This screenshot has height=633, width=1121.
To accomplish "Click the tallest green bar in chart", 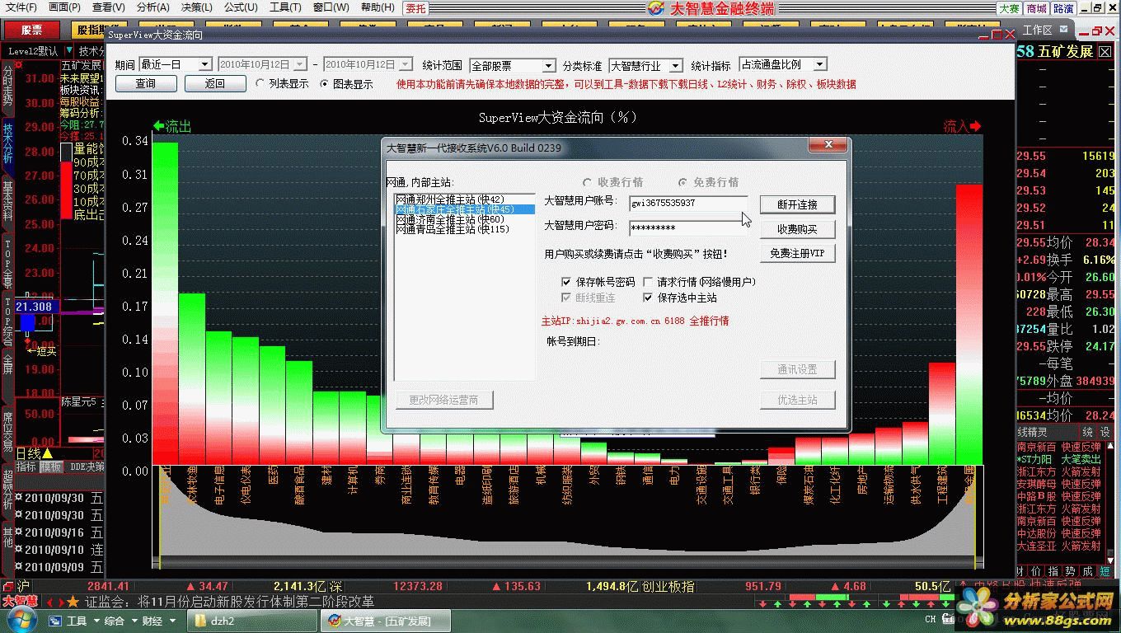I will (x=165, y=303).
